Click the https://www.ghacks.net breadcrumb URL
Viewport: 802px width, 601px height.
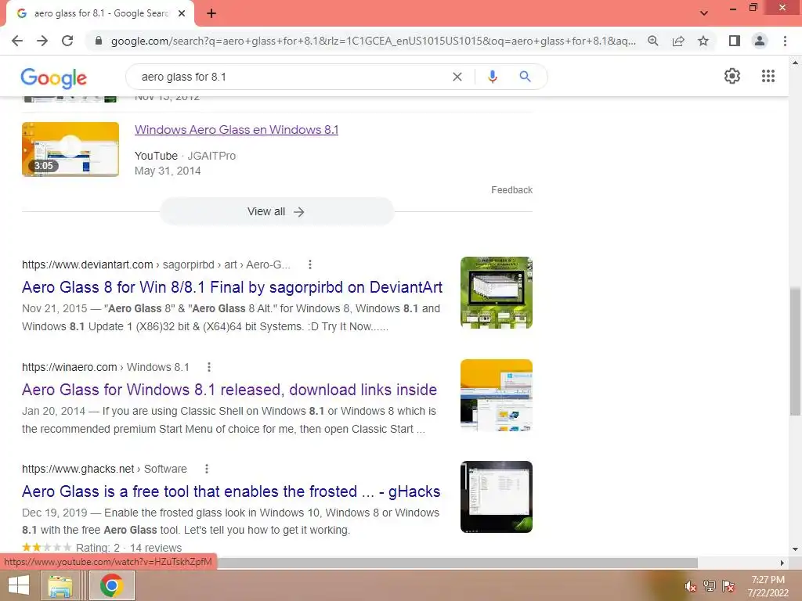[x=78, y=469]
